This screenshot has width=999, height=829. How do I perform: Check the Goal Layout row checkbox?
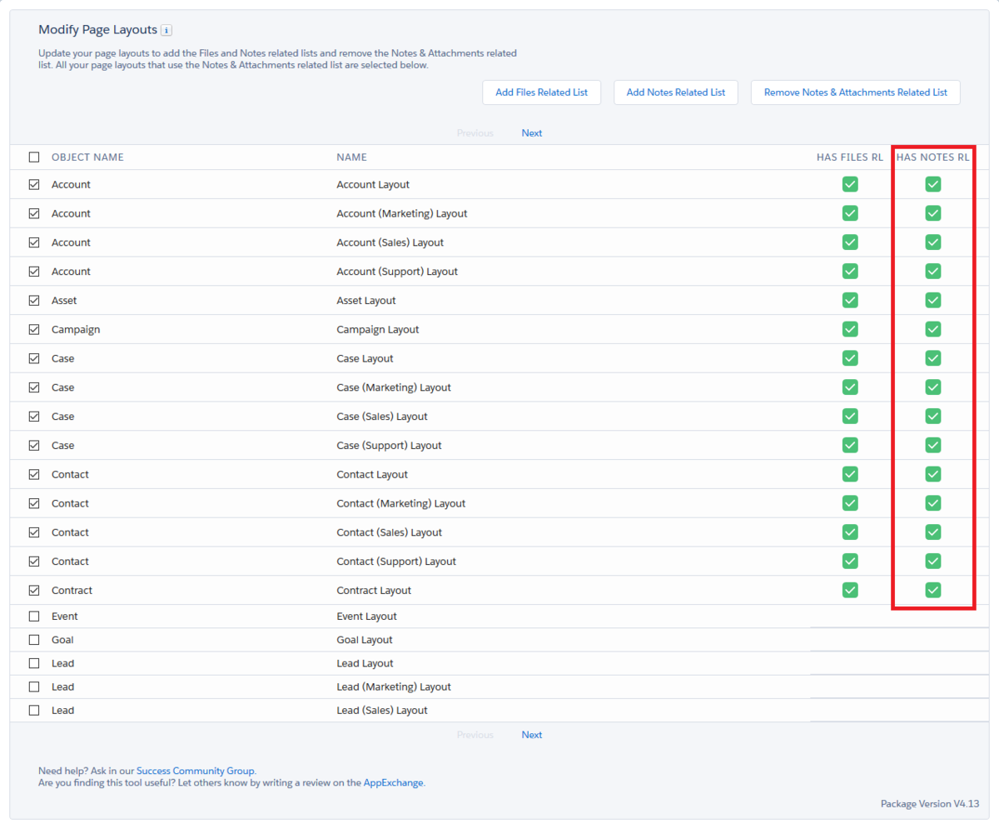34,640
